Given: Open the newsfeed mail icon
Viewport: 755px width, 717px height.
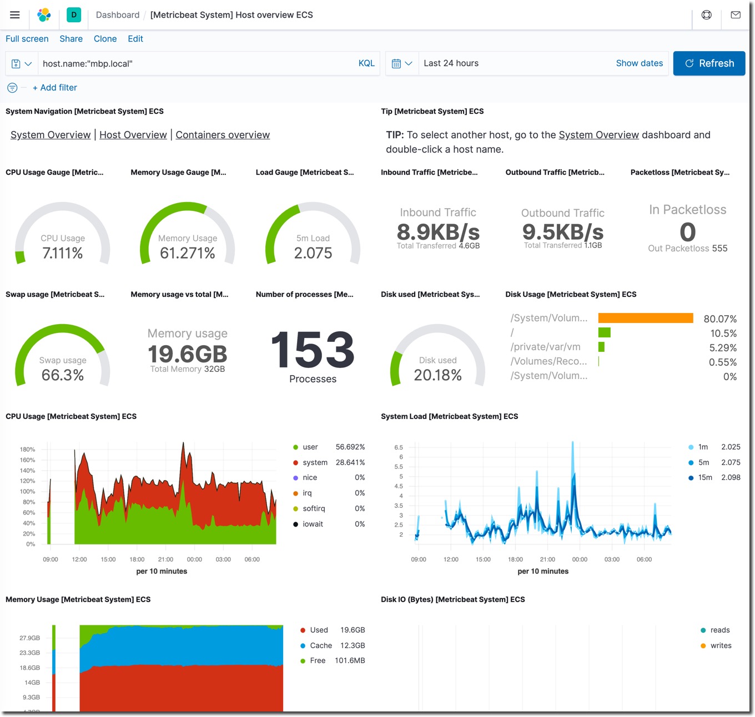Looking at the screenshot, I should tap(736, 15).
